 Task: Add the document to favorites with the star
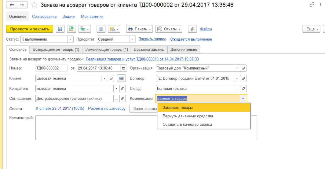34,5
